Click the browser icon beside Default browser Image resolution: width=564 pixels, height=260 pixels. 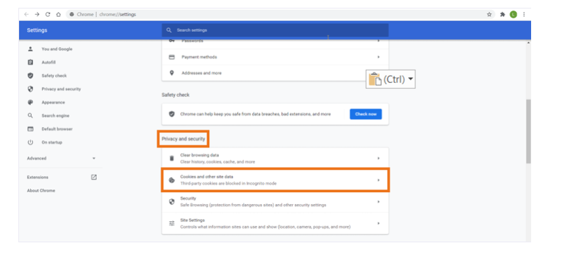coord(30,129)
